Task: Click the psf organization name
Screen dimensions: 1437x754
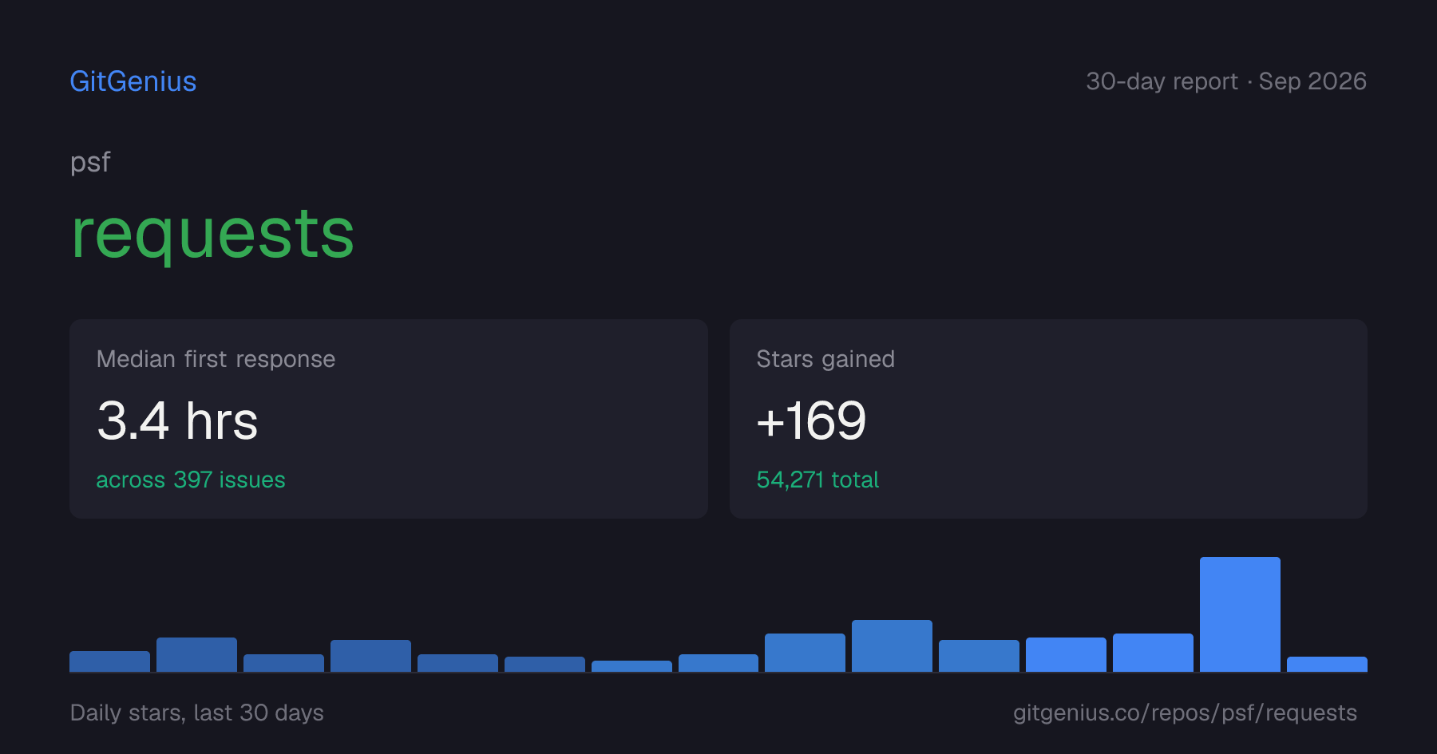Action: pos(90,162)
